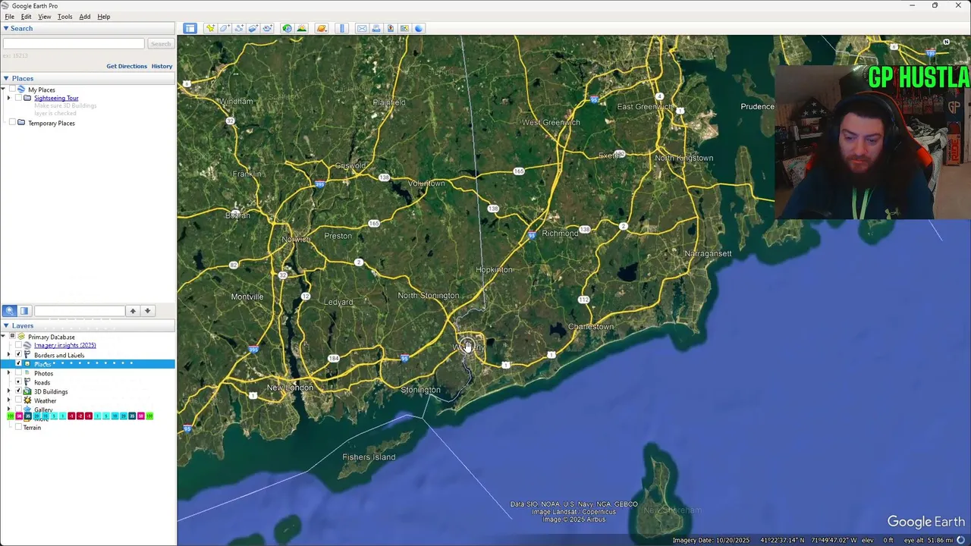This screenshot has height=546, width=971.
Task: Show sunlight across the landscape
Action: (x=301, y=28)
